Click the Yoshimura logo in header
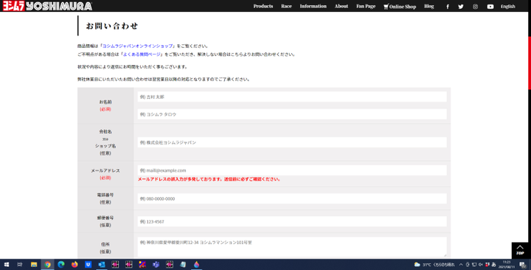This screenshot has width=531, height=270. 47,6
